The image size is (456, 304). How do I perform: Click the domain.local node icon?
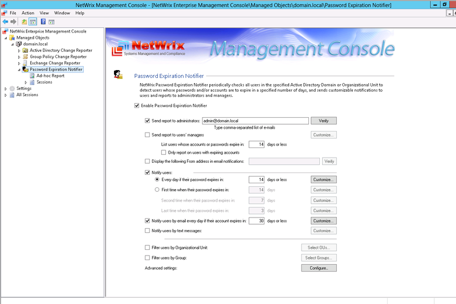pos(19,44)
